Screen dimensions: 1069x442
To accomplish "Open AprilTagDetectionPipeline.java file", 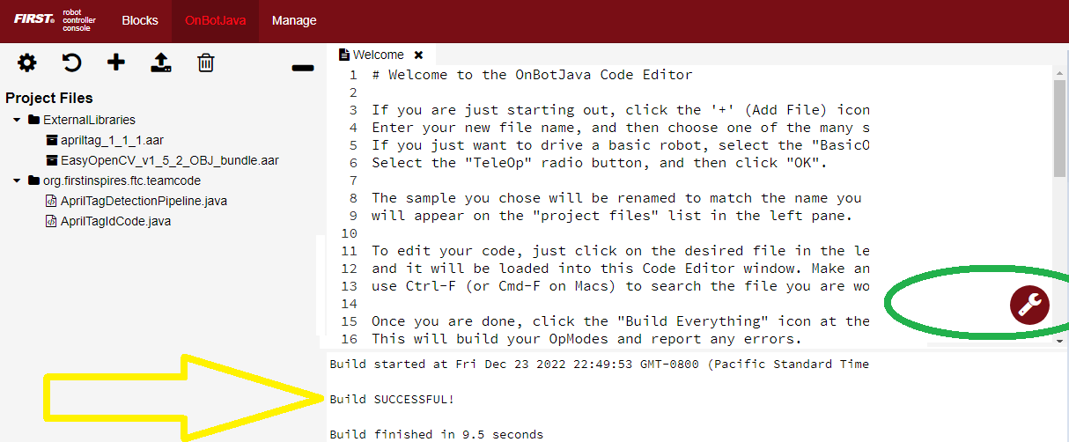I will pos(144,201).
